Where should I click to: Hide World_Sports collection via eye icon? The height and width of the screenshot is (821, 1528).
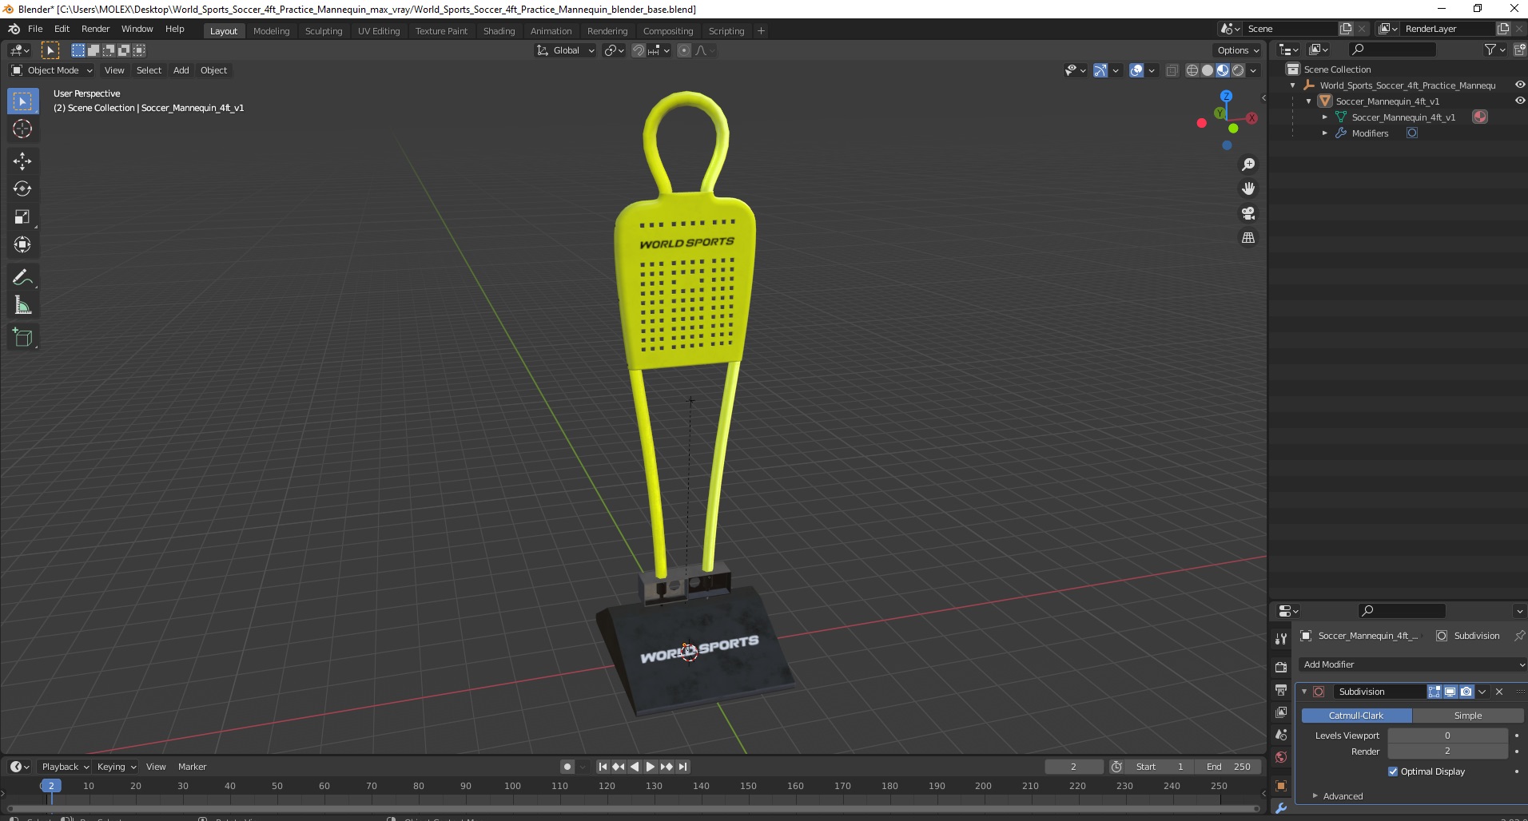[1519, 85]
